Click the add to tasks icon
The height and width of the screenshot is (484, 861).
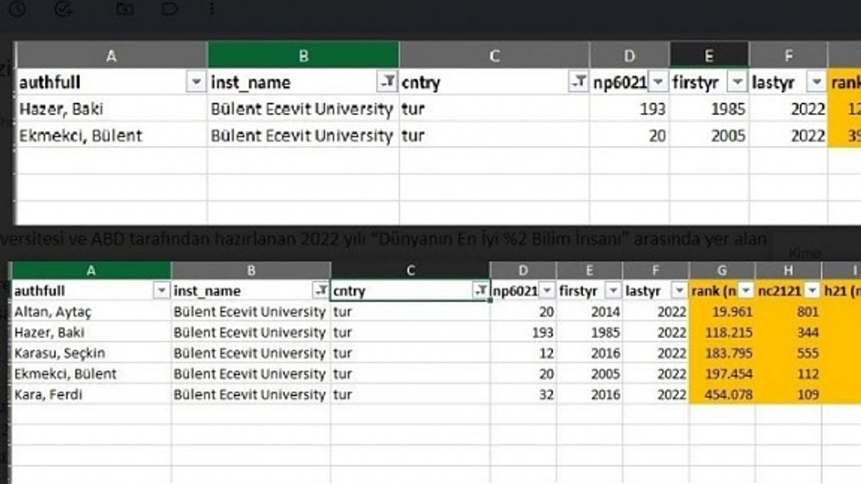63,8
